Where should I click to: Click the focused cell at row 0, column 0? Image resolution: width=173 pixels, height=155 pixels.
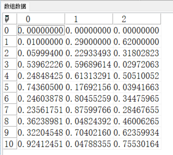pos(41,30)
